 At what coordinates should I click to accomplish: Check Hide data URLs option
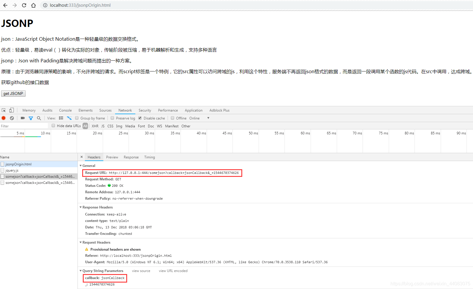[53, 126]
